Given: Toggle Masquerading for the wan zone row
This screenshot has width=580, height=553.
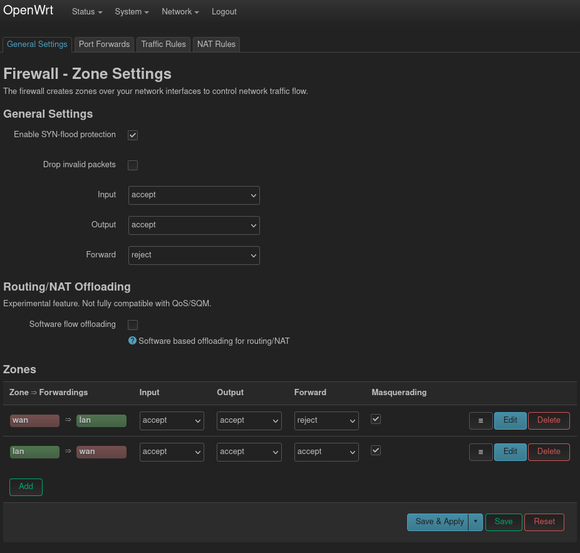Looking at the screenshot, I should 376,419.
